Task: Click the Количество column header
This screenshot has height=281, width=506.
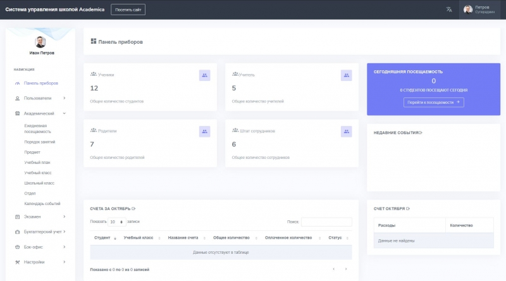Action: [x=469, y=225]
